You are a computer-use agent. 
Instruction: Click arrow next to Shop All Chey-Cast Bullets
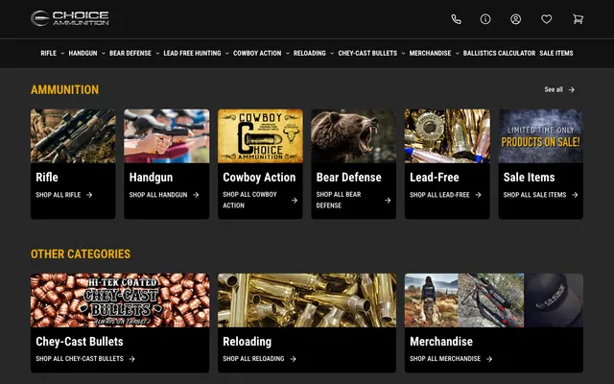(x=132, y=359)
